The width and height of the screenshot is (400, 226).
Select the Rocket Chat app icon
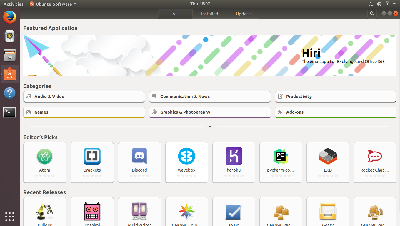(x=375, y=156)
